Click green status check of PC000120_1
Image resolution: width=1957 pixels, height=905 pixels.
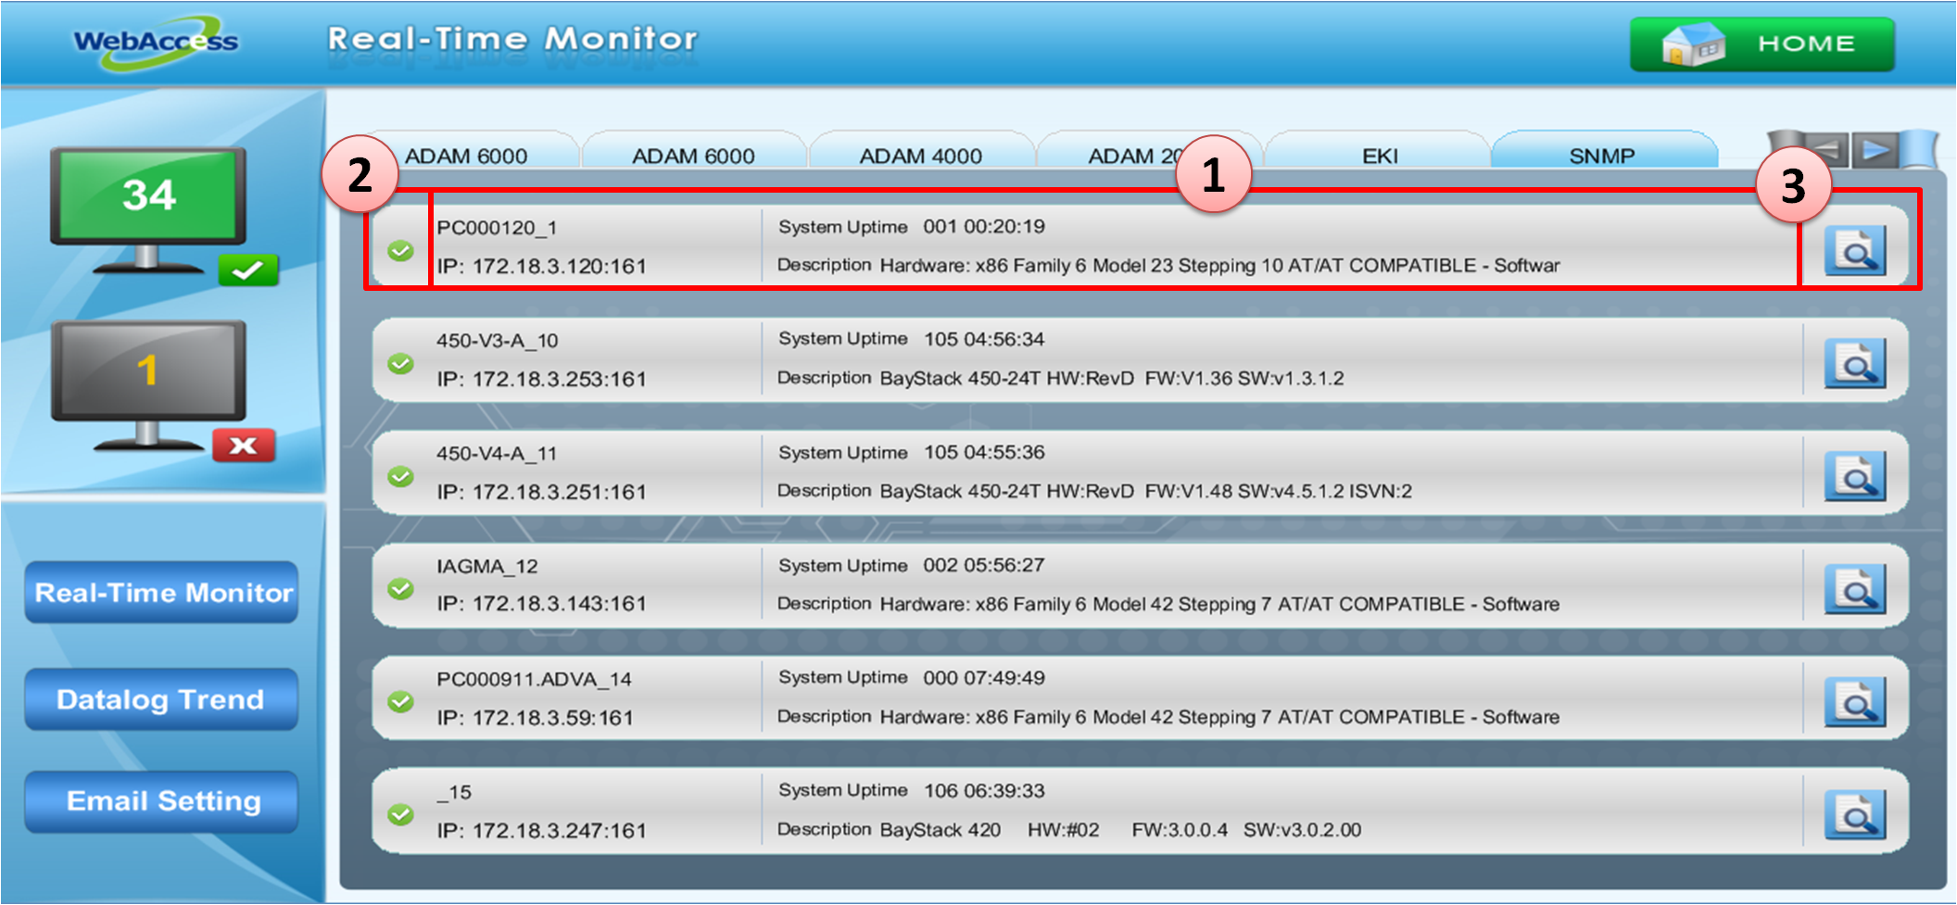pyautogui.click(x=400, y=251)
